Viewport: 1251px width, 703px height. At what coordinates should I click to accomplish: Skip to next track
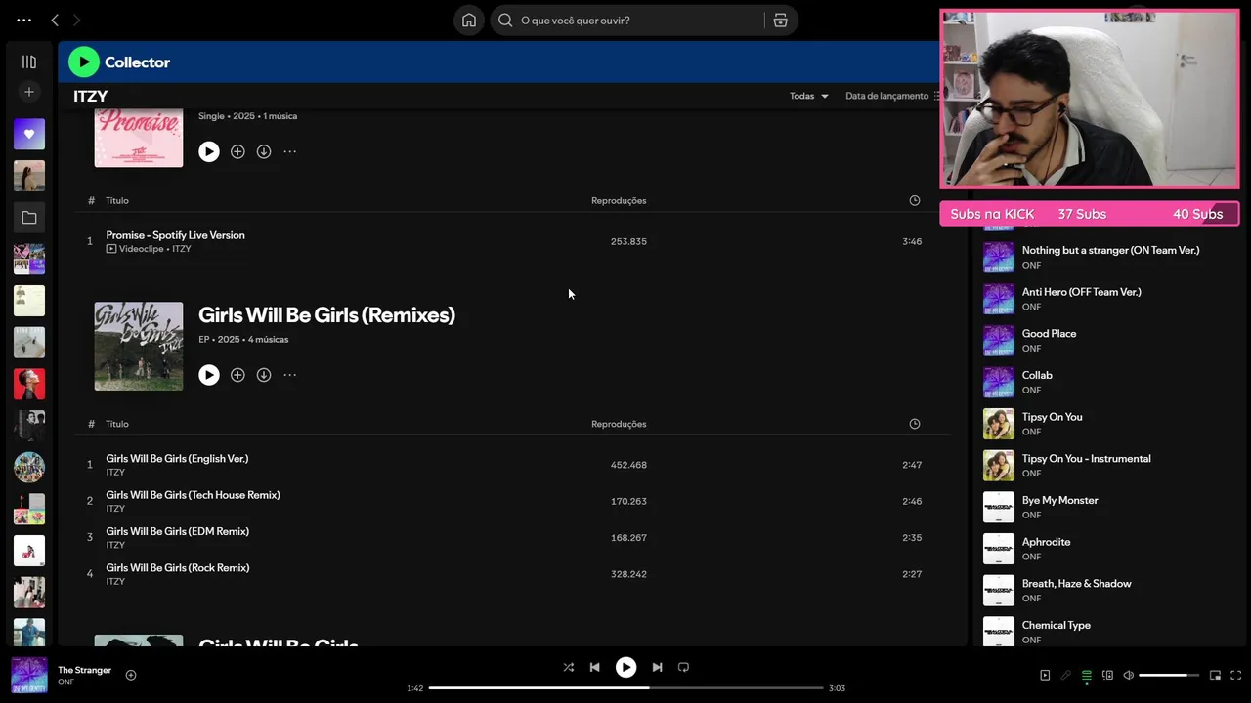pos(657,667)
